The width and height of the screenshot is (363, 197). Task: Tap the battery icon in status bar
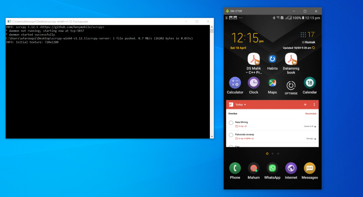click(303, 18)
